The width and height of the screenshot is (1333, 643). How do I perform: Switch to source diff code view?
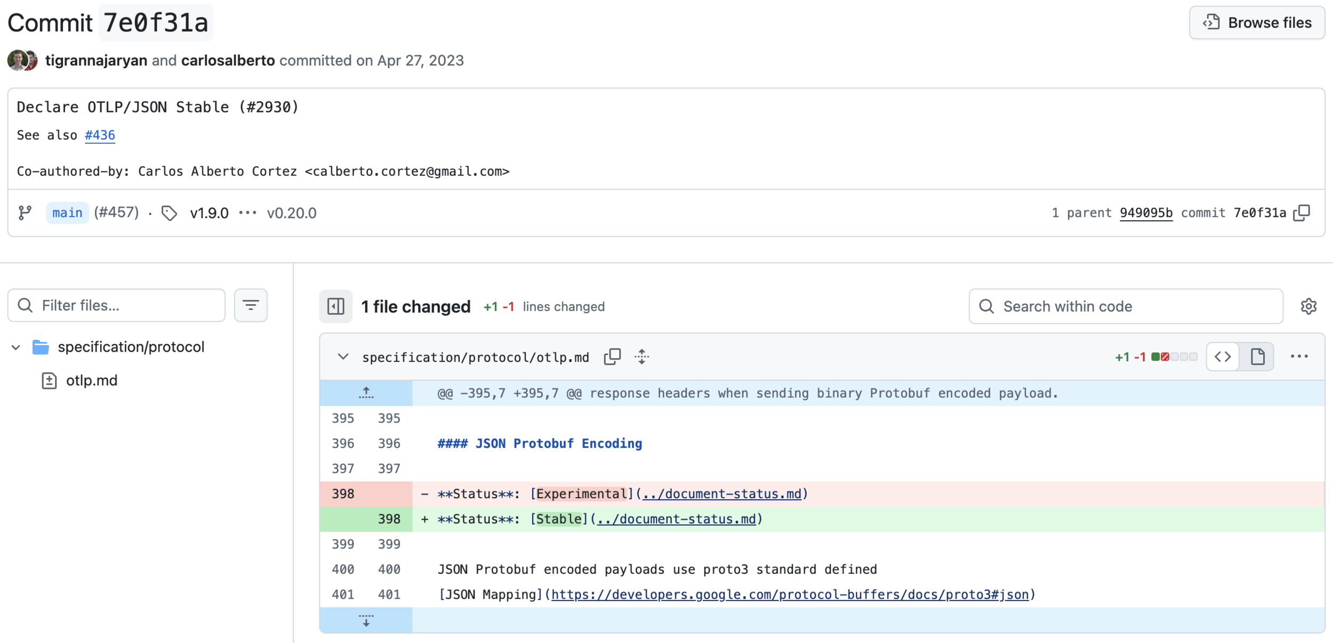click(x=1223, y=356)
